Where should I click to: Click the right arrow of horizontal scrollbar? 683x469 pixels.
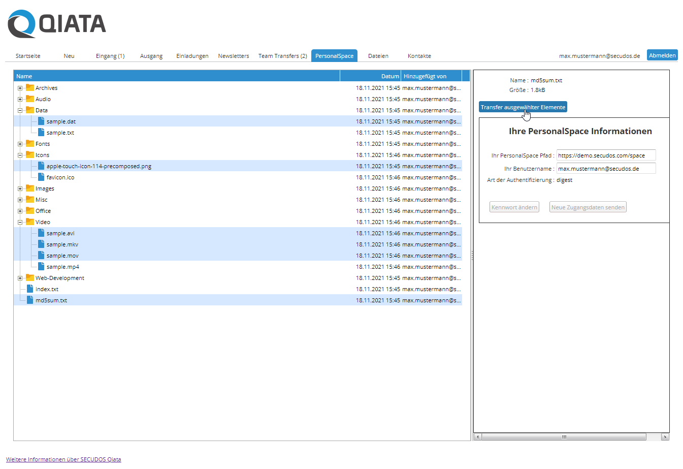(665, 437)
